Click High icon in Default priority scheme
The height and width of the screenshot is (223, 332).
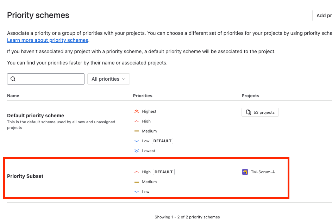[x=137, y=121]
